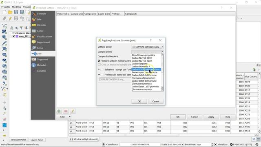Open 'Mostra tutti gli elementi' filter dropdown
261x147 pixels.
click(x=84, y=139)
